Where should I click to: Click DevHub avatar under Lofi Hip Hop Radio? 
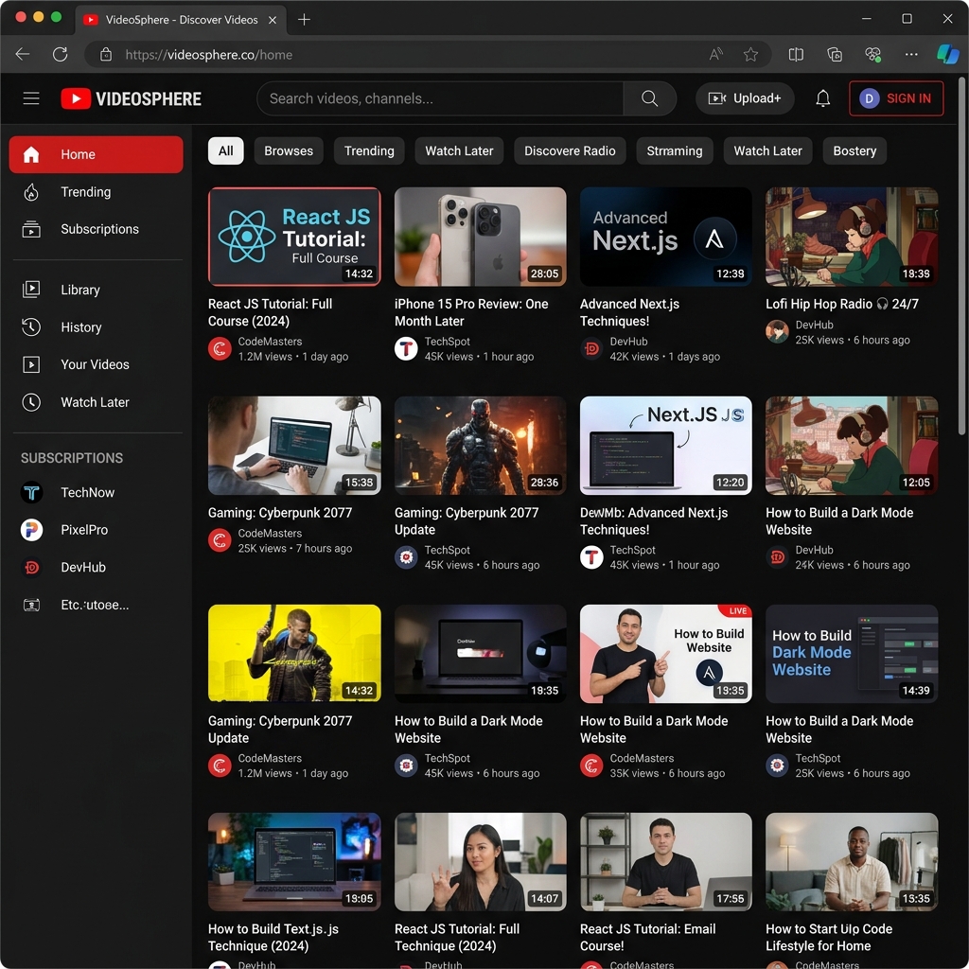[x=777, y=332]
